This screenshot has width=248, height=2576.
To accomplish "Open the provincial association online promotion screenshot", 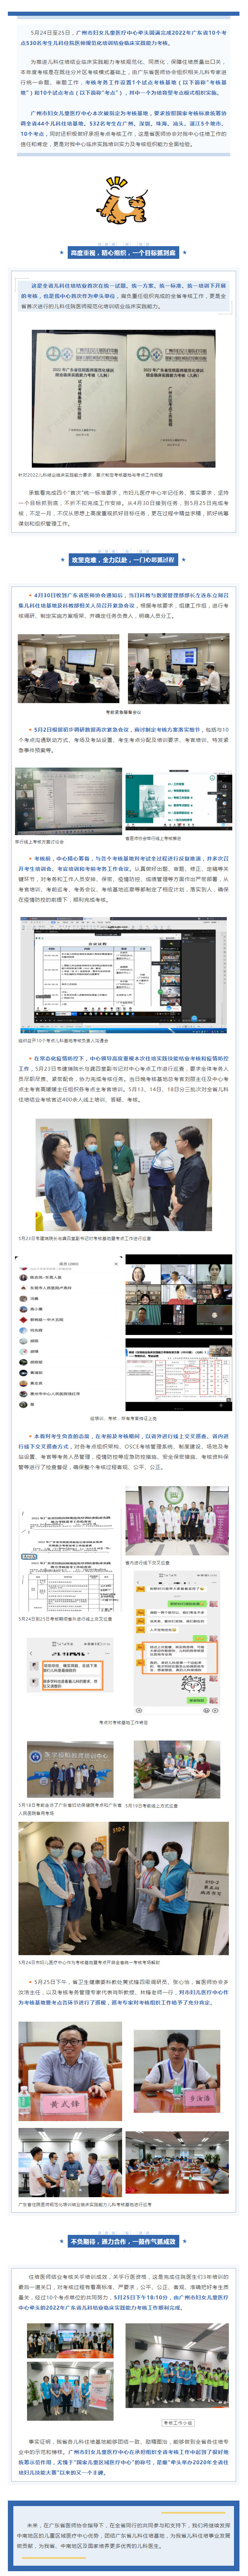I will [x=178, y=801].
